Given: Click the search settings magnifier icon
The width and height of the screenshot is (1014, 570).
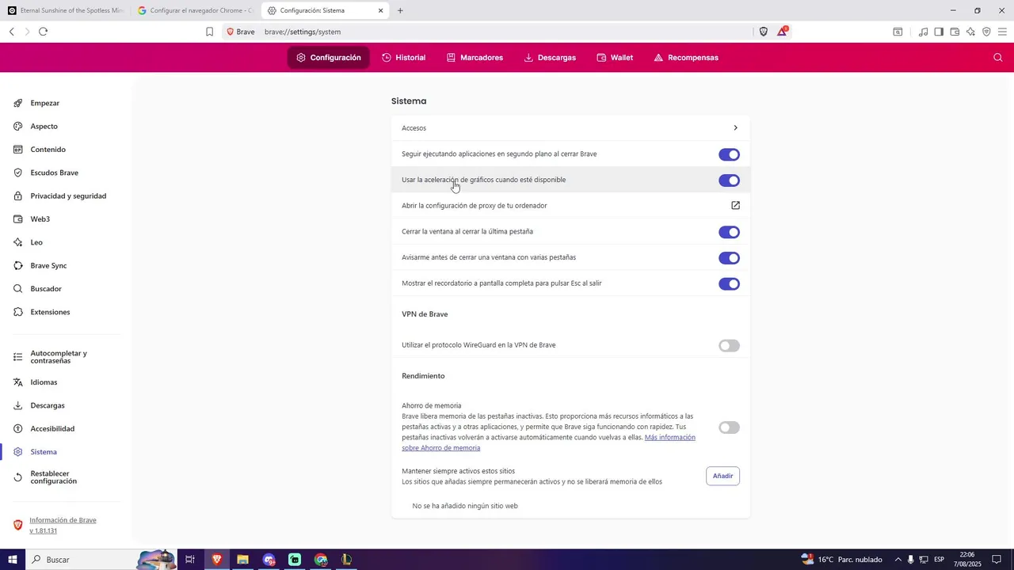Looking at the screenshot, I should click(997, 57).
